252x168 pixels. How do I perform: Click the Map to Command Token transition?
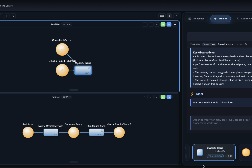click(x=51, y=132)
